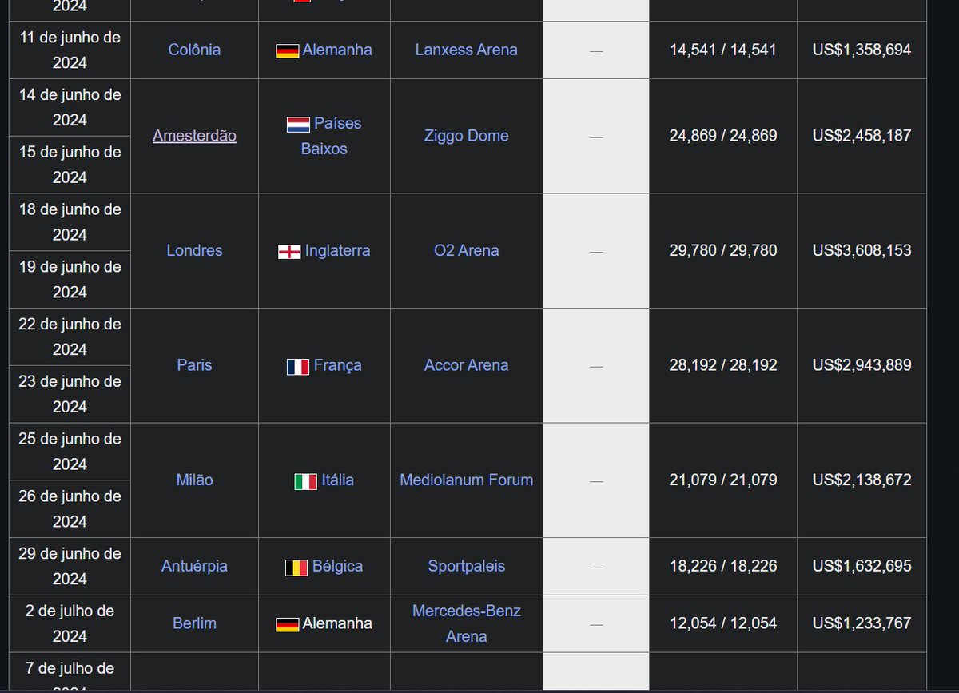Click the French flag beside França
The image size is (959, 693).
click(298, 366)
